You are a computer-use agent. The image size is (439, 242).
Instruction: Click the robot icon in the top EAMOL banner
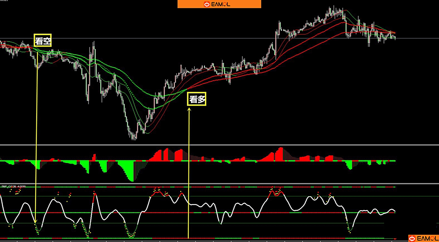click(x=207, y=4)
